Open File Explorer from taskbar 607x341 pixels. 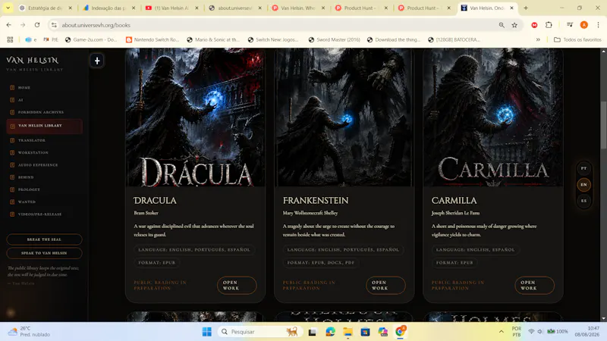348,332
